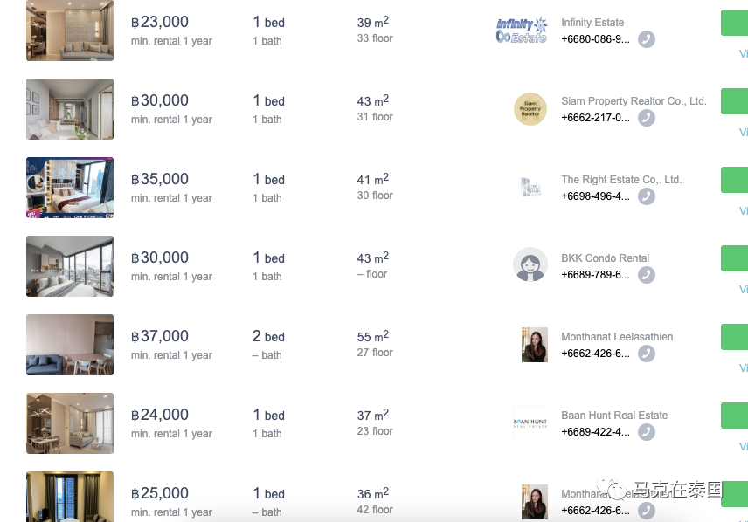Open the ฿24,000 listing photo thumbnail
748x522 pixels.
click(x=70, y=423)
